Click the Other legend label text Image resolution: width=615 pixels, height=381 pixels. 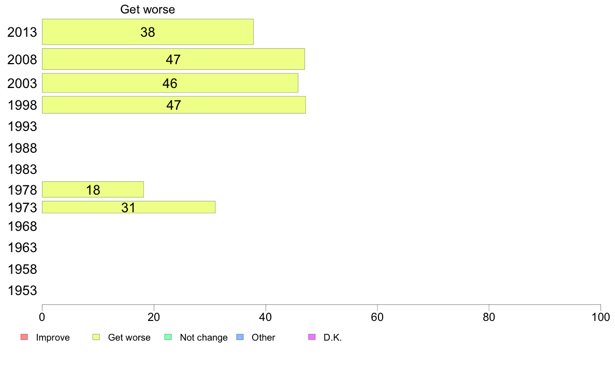(x=263, y=338)
